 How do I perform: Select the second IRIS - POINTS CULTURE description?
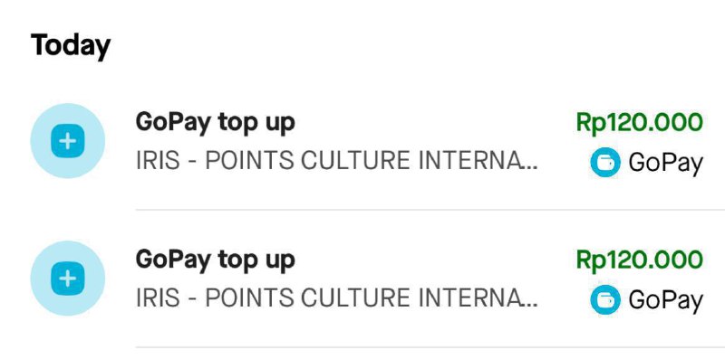(336, 298)
